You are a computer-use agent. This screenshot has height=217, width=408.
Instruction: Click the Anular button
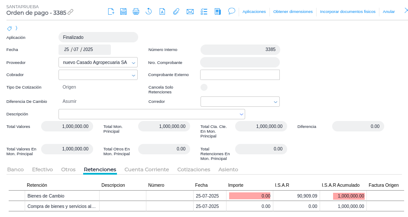coord(389,12)
